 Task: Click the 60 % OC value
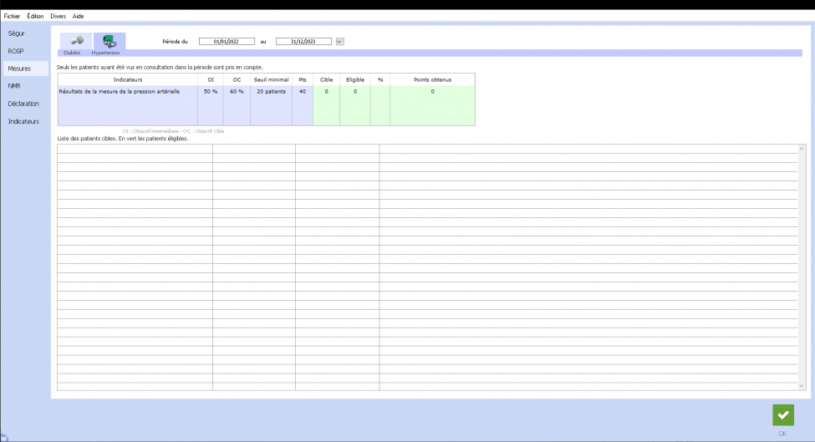(x=237, y=91)
